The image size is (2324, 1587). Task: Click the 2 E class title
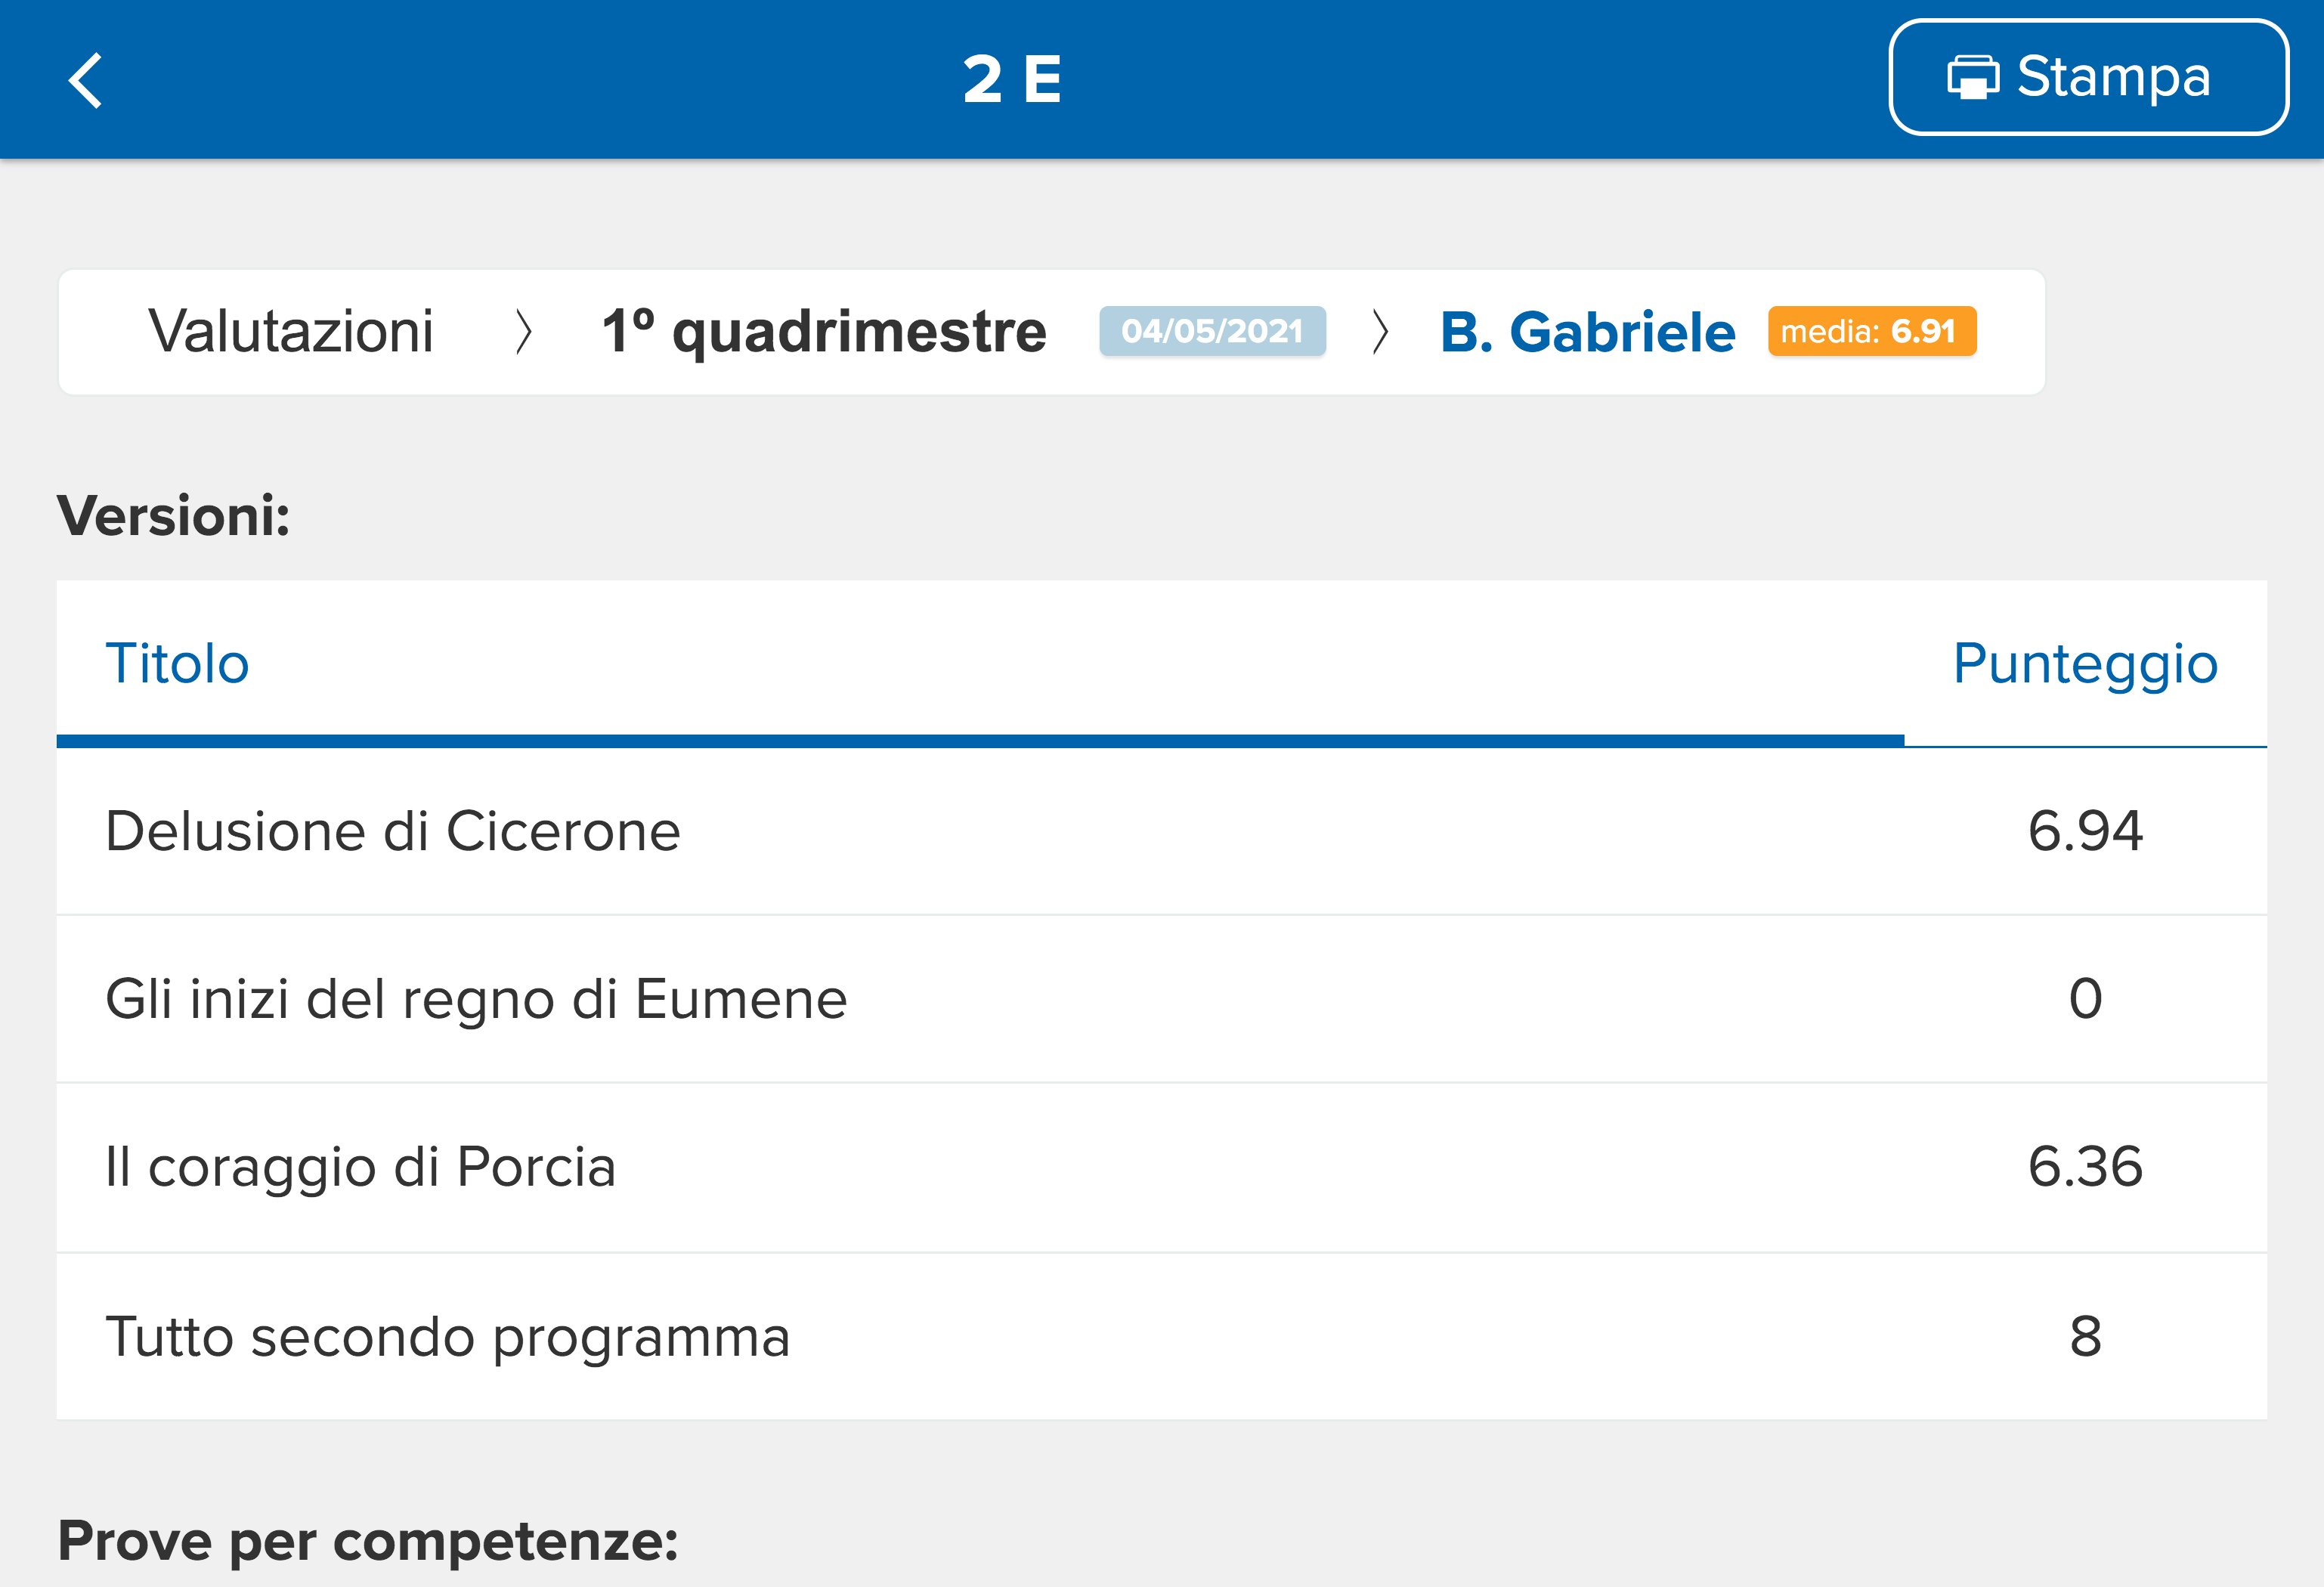(x=1012, y=79)
